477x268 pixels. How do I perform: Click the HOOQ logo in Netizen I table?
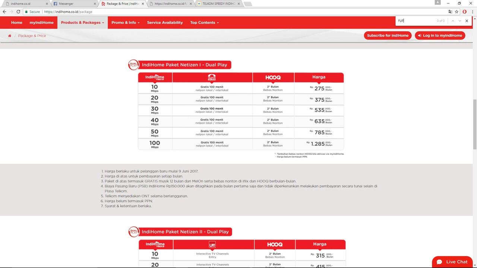[x=273, y=77]
